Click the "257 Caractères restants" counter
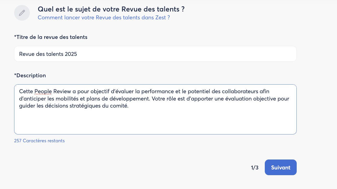Viewport: 337px width, 189px height. coord(39,141)
